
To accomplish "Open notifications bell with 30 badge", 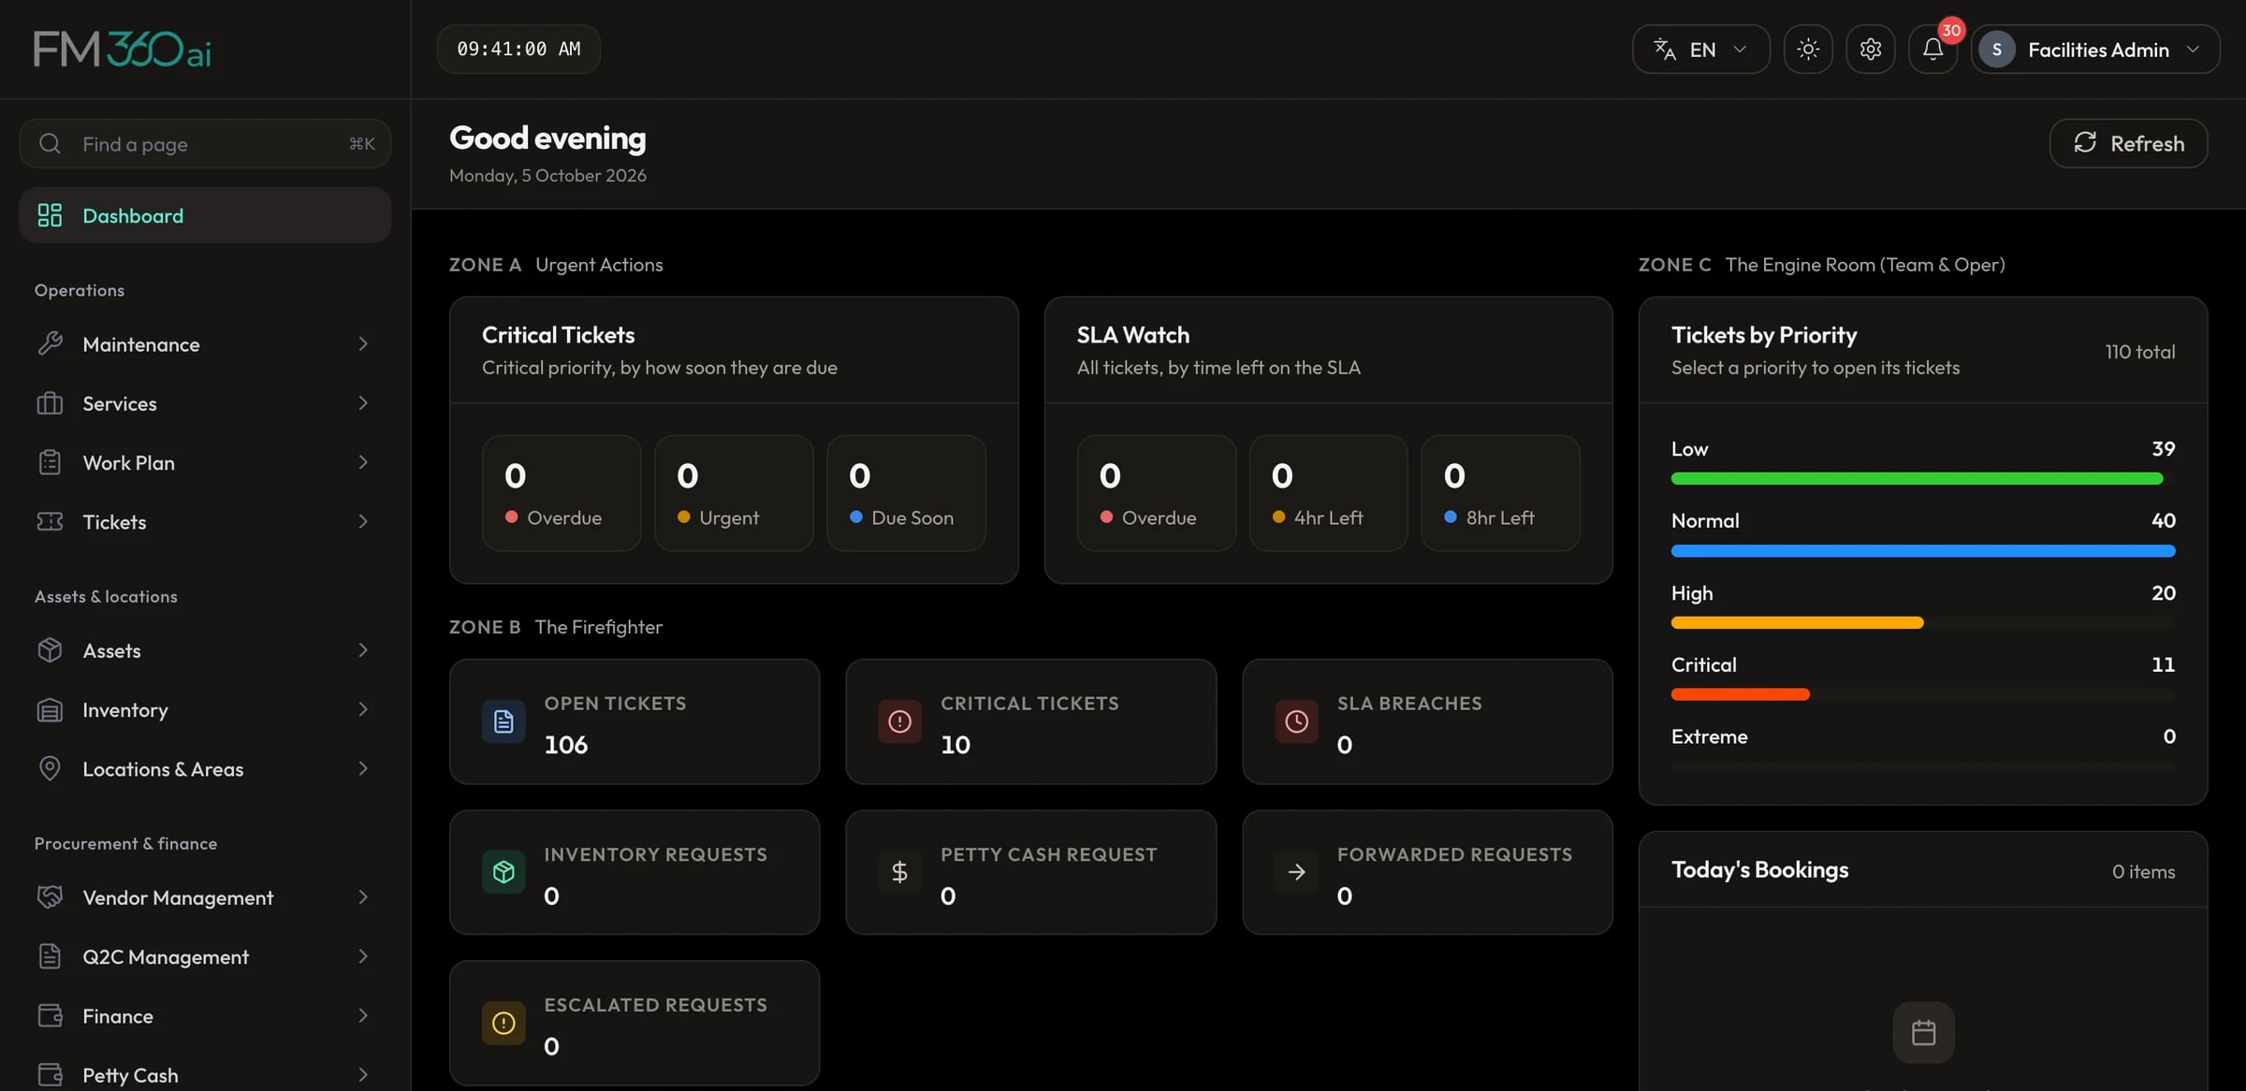I will click(1933, 50).
